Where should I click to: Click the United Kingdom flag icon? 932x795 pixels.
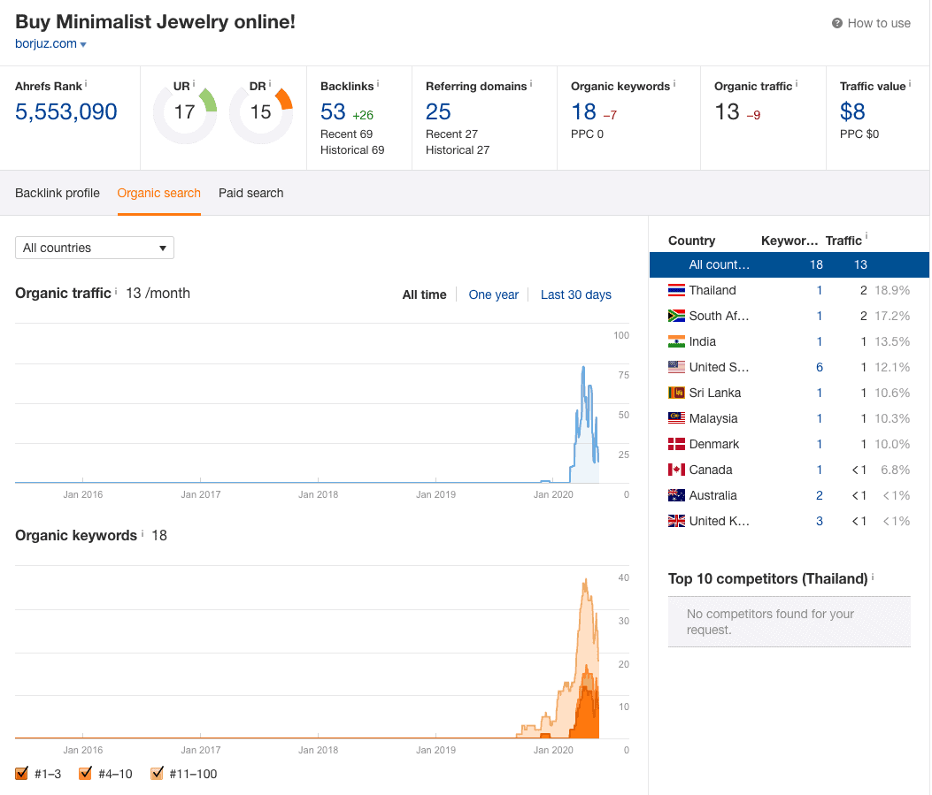[x=676, y=521]
